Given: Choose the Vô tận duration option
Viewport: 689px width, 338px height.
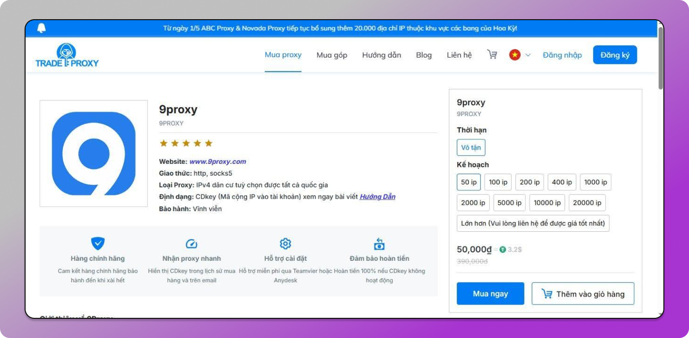Looking at the screenshot, I should click(471, 148).
